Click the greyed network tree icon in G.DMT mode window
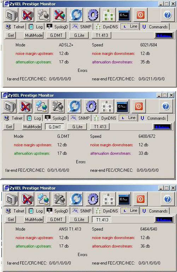The width and height of the screenshot is (177, 272). tap(107, 106)
